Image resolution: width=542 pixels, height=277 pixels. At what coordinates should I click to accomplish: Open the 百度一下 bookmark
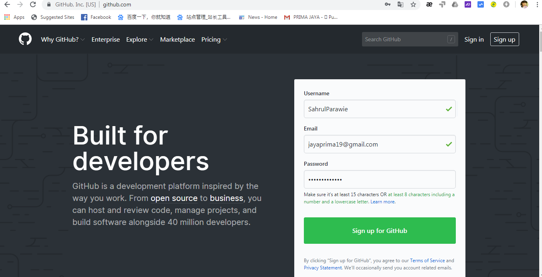(144, 17)
